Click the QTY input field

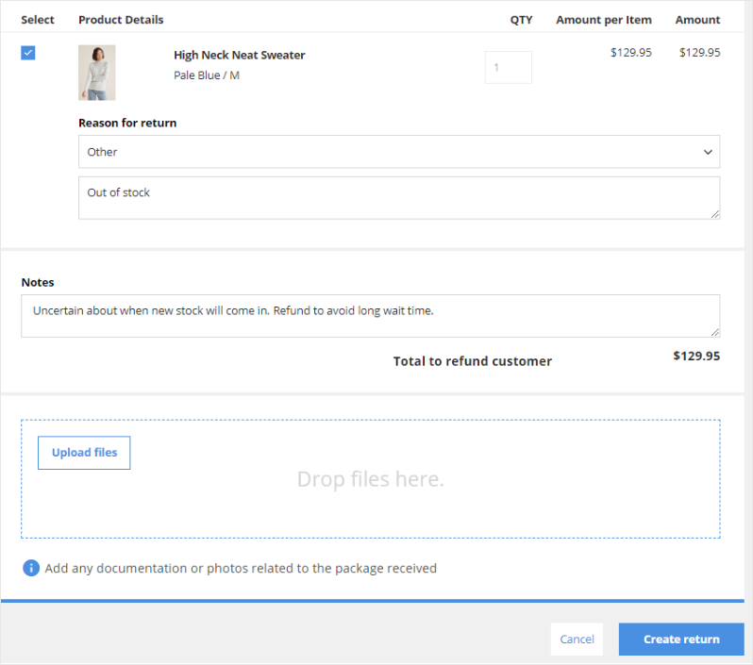coord(508,67)
